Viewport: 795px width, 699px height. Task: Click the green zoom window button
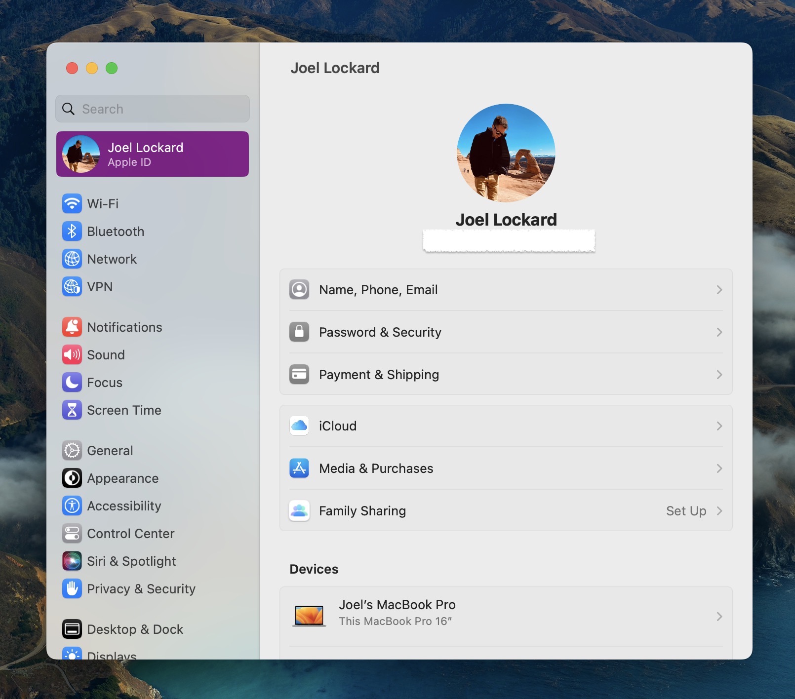(112, 68)
